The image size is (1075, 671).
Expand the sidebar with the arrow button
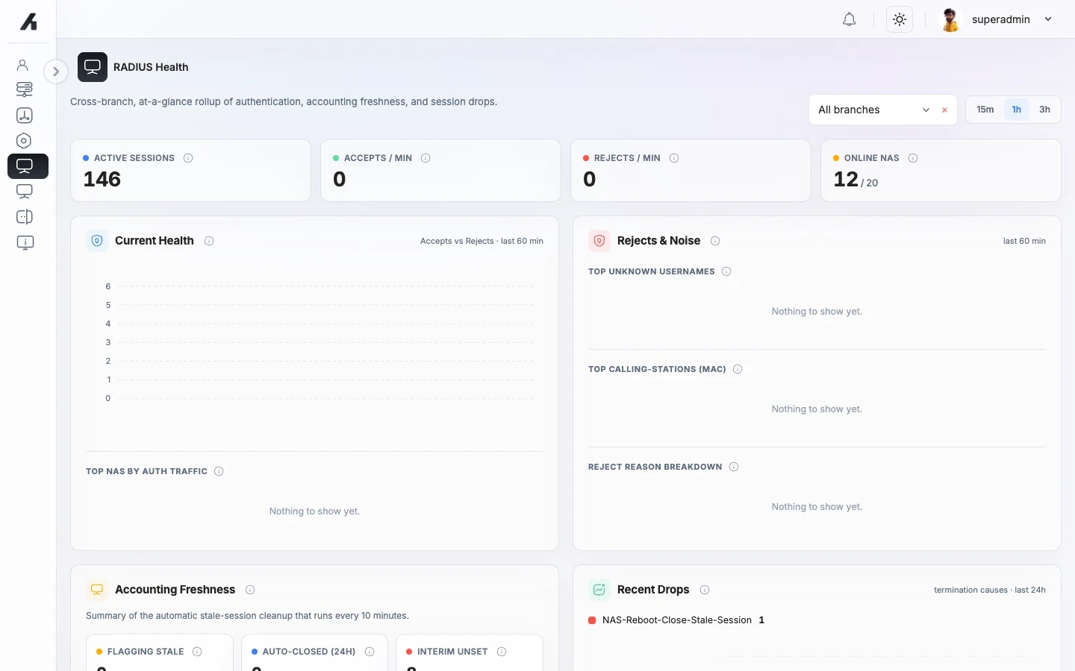tap(56, 72)
